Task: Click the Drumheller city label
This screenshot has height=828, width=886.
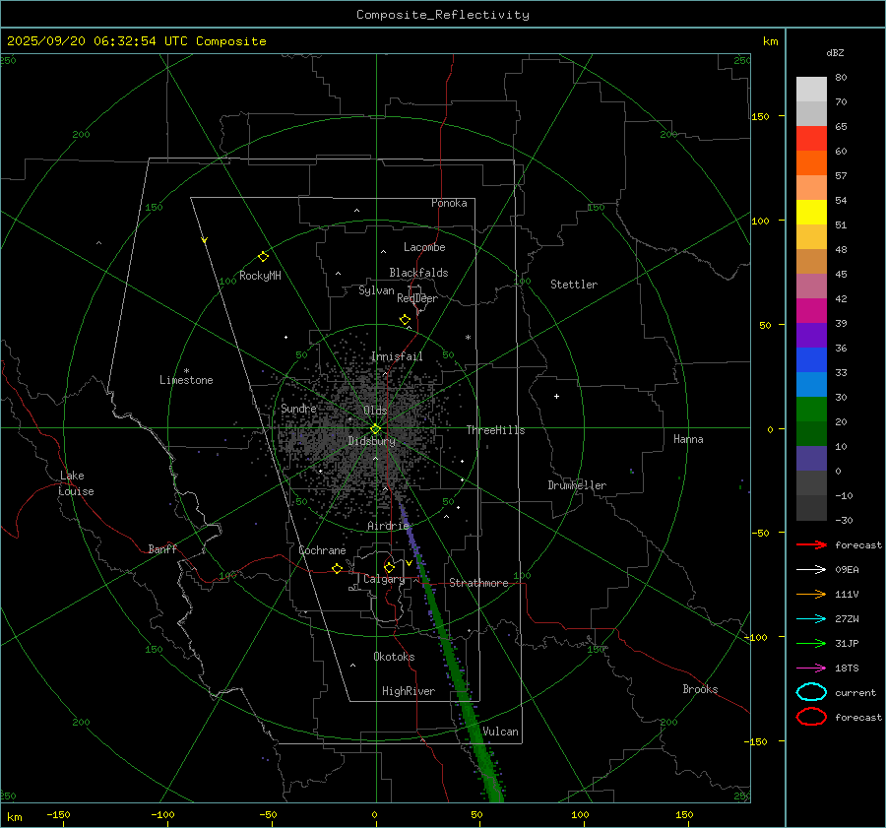Action: 577,485
